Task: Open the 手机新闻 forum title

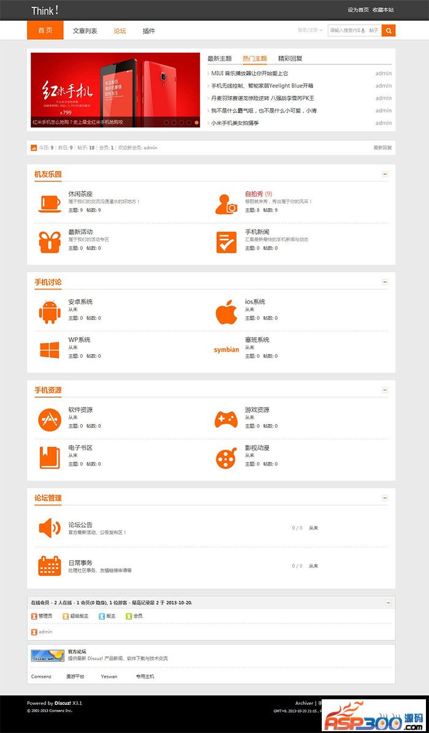Action: click(x=257, y=232)
